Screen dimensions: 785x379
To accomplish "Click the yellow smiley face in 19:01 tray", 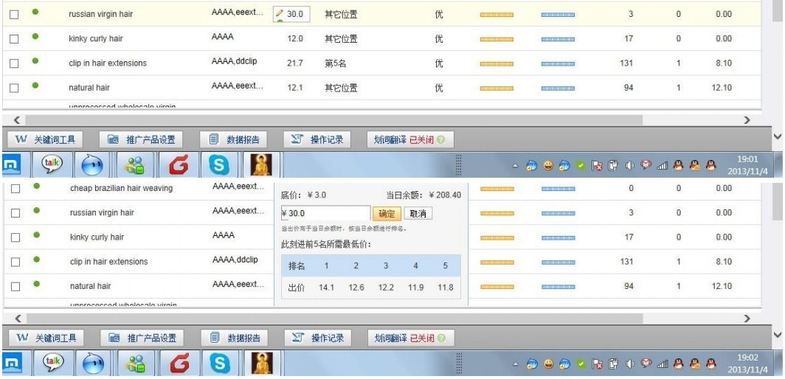I will point(548,166).
